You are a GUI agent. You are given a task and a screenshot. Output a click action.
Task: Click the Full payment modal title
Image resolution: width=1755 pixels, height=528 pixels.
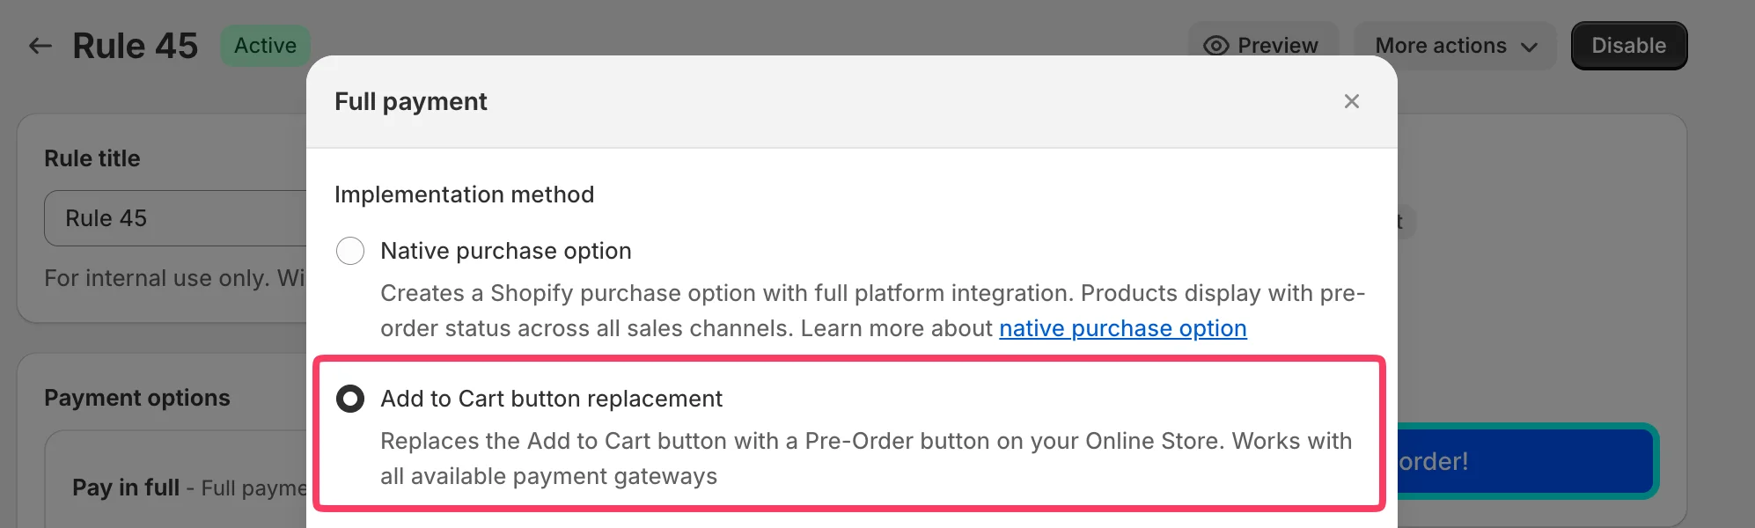coord(411,101)
